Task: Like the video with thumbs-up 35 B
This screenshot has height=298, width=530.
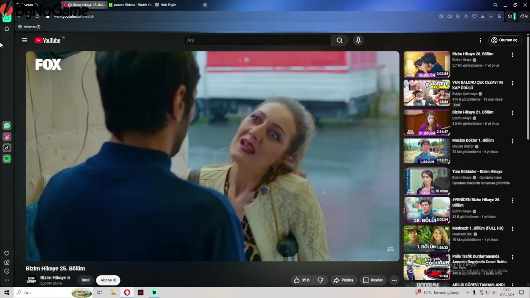Action: tap(301, 280)
